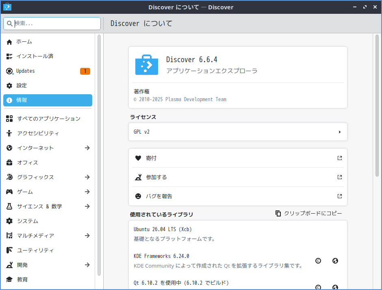The image size is (382, 290).
Task: Select the システム category label
Action: 28,221
